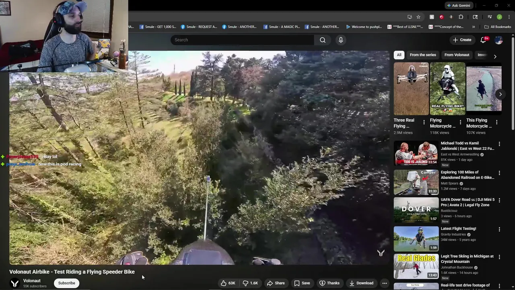The height and width of the screenshot is (290, 515).
Task: Start voice search with the microphone icon
Action: pos(341,40)
